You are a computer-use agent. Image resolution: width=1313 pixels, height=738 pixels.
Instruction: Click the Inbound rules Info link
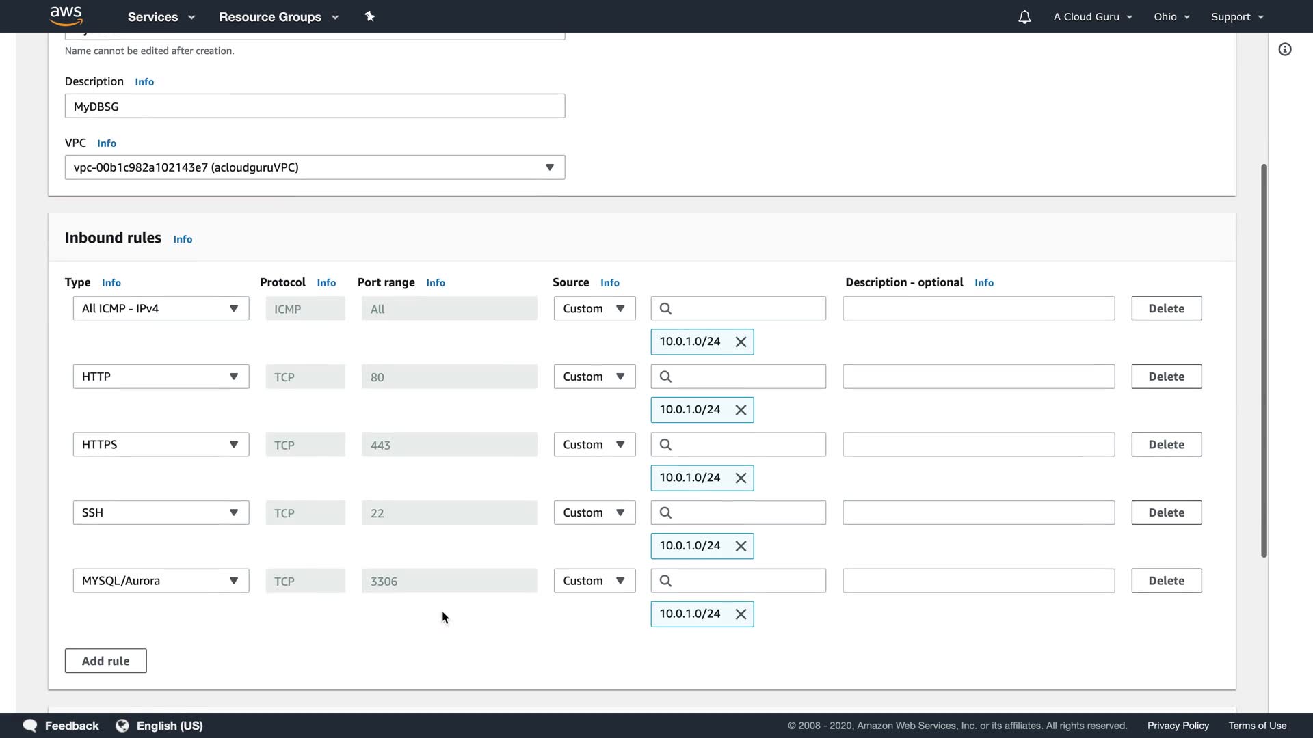tap(183, 239)
